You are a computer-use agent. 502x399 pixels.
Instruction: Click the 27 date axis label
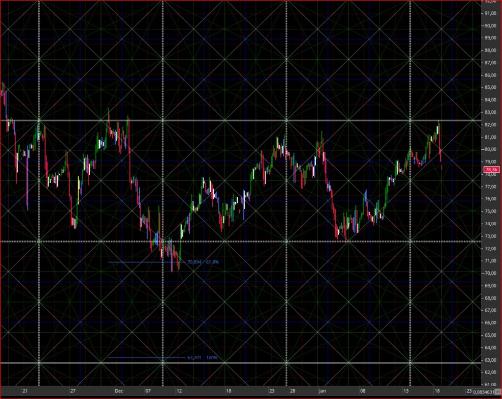tap(73, 391)
